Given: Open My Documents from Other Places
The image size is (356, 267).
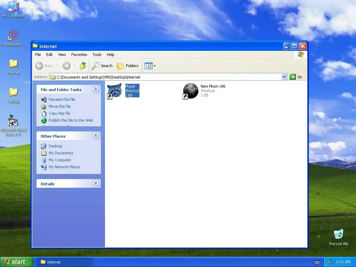Looking at the screenshot, I should [61, 153].
